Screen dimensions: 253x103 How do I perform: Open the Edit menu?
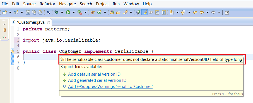pyautogui.click(x=16, y=4)
